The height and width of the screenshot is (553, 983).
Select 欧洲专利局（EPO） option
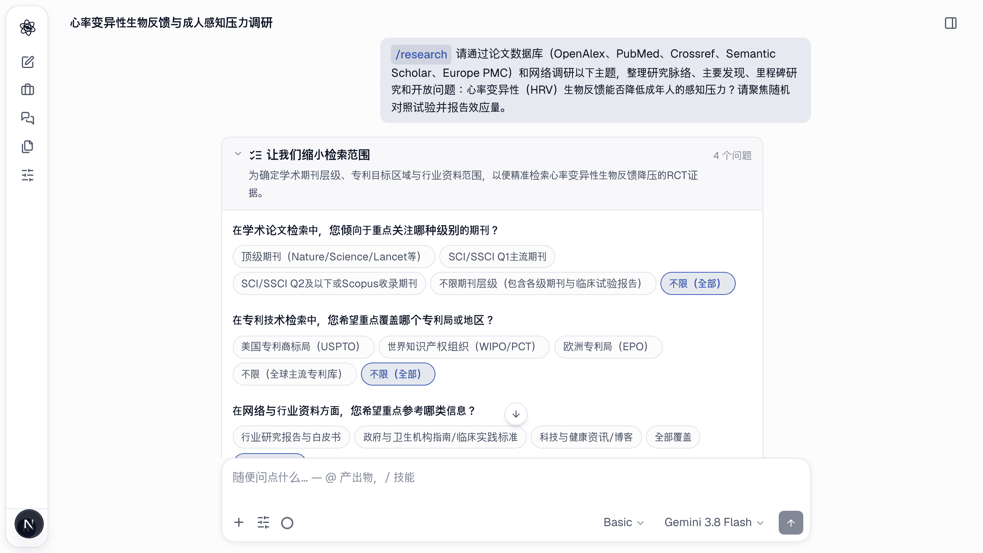[x=608, y=347]
